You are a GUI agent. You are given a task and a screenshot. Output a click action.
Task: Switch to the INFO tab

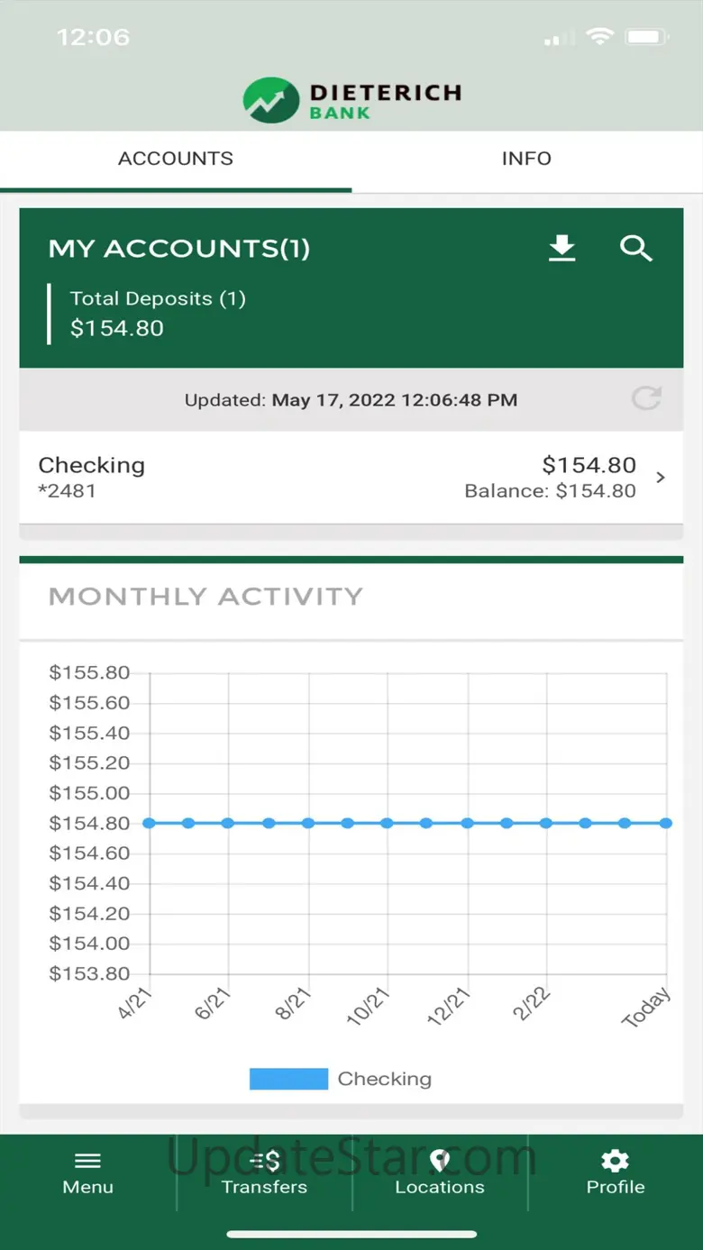[526, 159]
